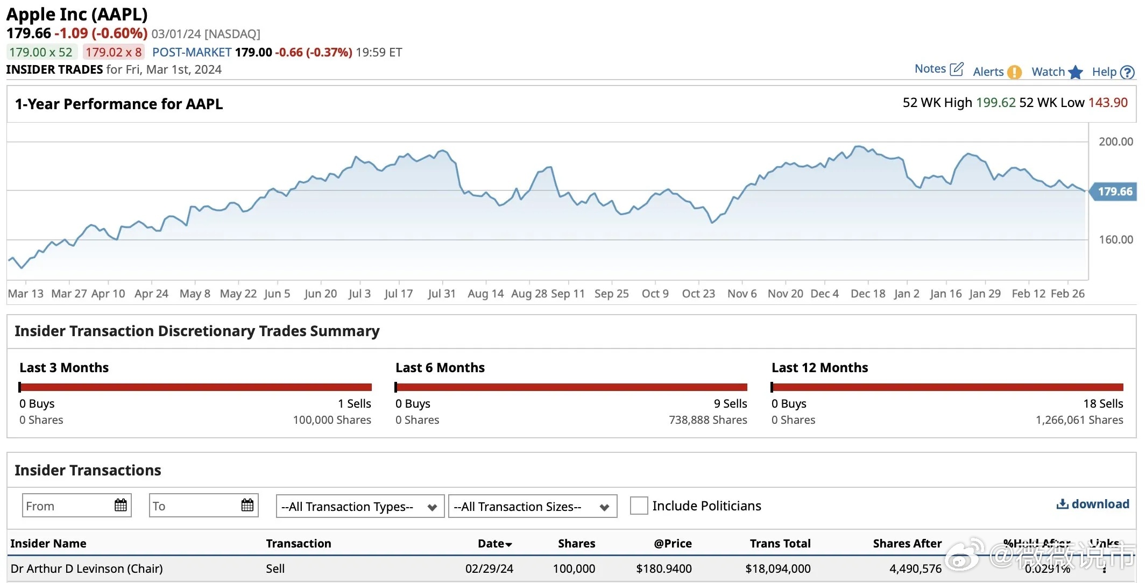Click the To date input field
Viewport: 1146px width, 583px height.
tap(204, 506)
